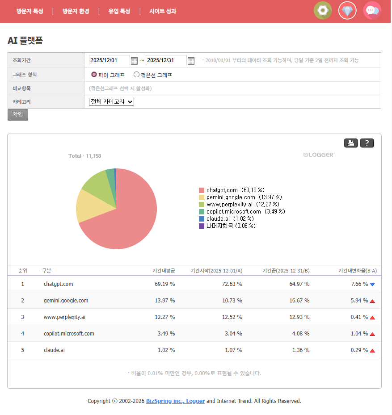The height and width of the screenshot is (415, 392).
Task: Click the red chatgpt.com legend color square
Action: click(x=202, y=190)
